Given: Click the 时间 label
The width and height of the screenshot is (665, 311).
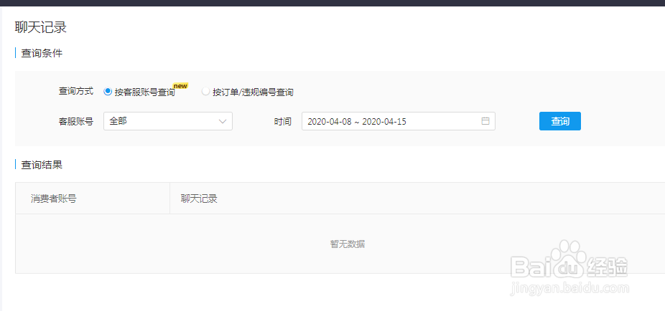Looking at the screenshot, I should pyautogui.click(x=282, y=121).
